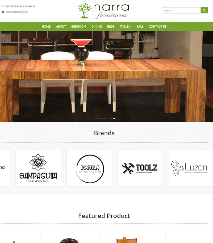The image size is (213, 243).
Task: Select the active last carousel dot
Action: [114, 118]
